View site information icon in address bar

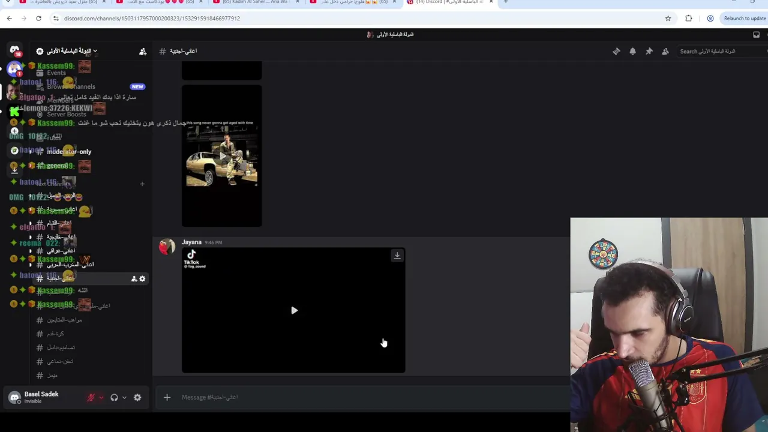(x=56, y=19)
